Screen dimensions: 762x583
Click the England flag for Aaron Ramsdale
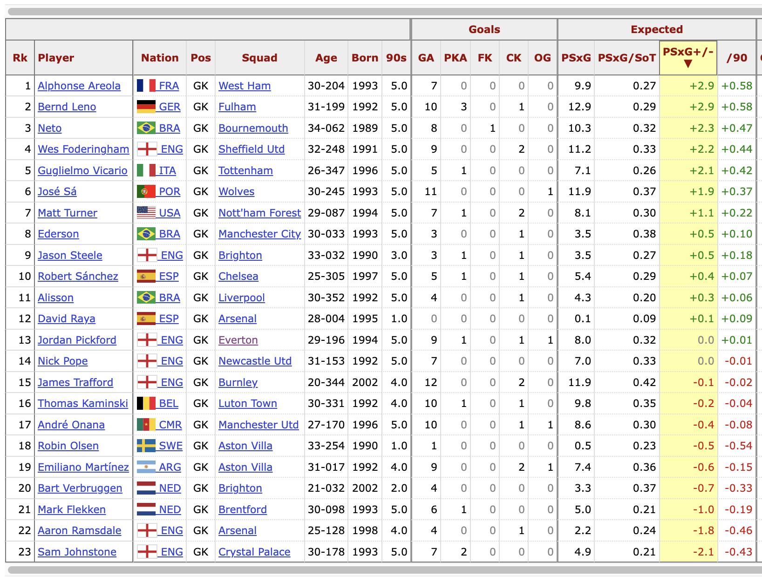[x=147, y=530]
